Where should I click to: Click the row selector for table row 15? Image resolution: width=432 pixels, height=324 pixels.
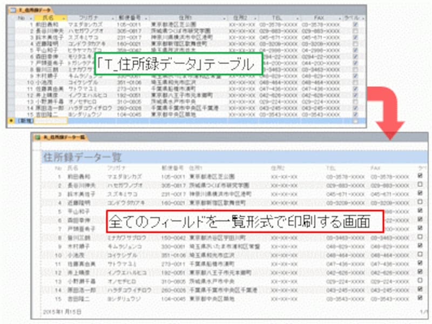pyautogui.click(x=11, y=114)
